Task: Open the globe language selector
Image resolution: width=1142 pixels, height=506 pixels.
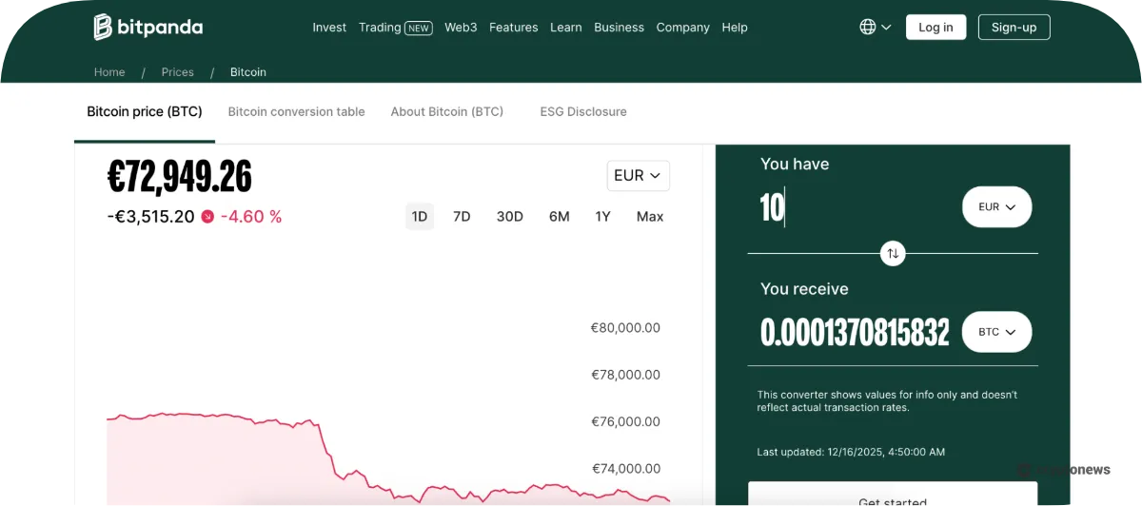Action: pyautogui.click(x=876, y=27)
